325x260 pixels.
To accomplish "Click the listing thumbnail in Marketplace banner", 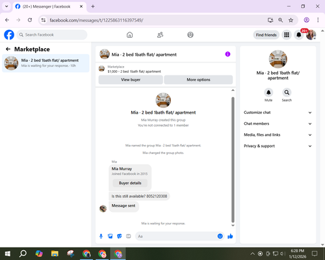I will coord(101,69).
